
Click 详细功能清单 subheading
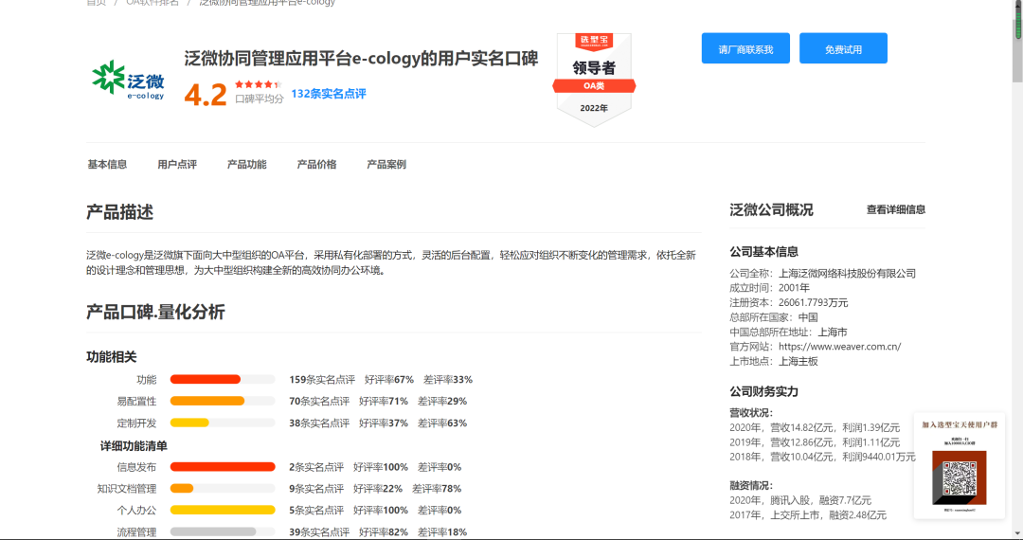pyautogui.click(x=134, y=446)
